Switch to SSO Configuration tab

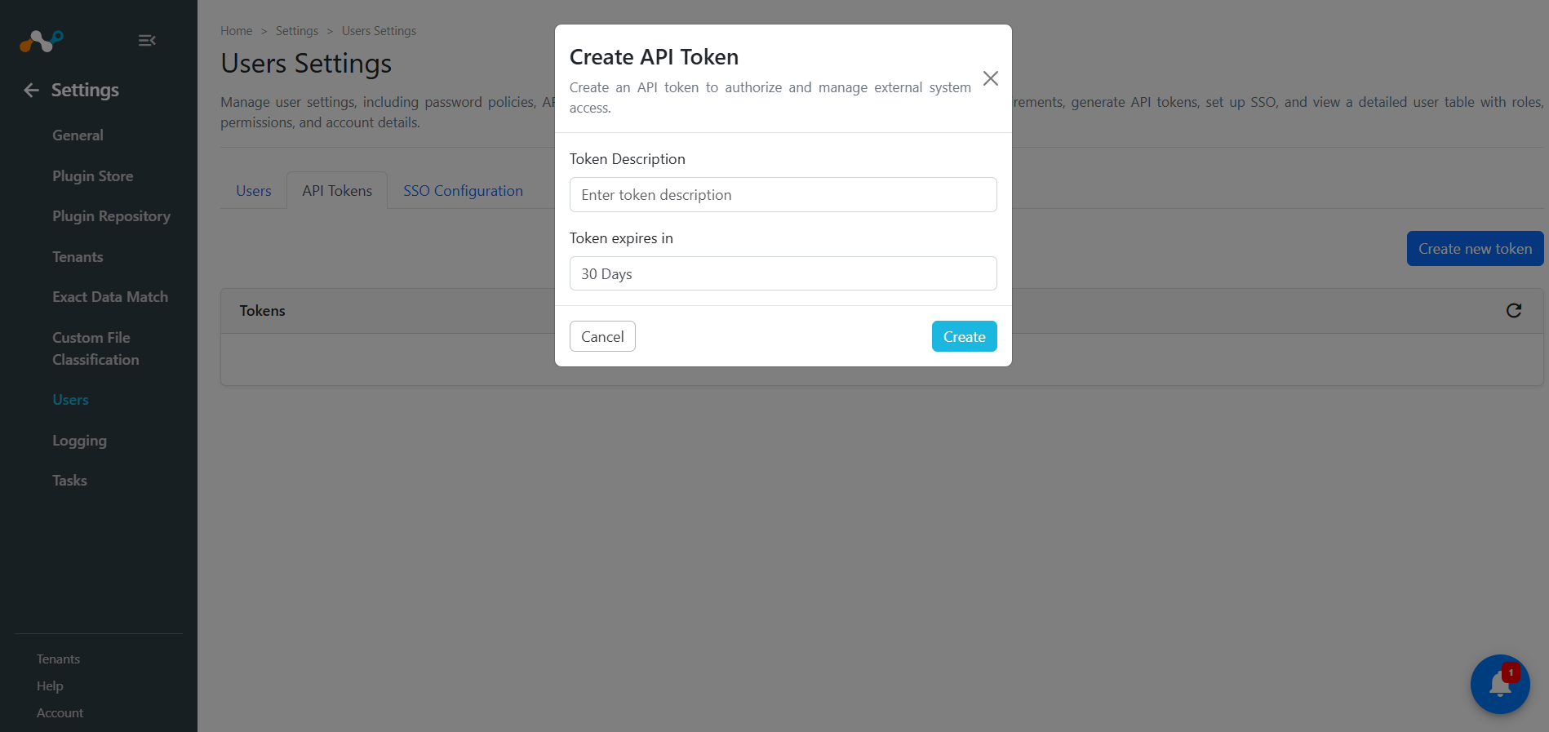point(463,191)
